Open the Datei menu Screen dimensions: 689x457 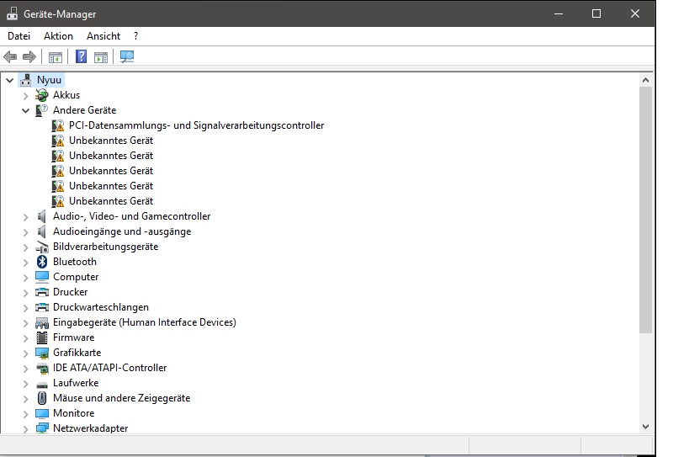(x=19, y=36)
